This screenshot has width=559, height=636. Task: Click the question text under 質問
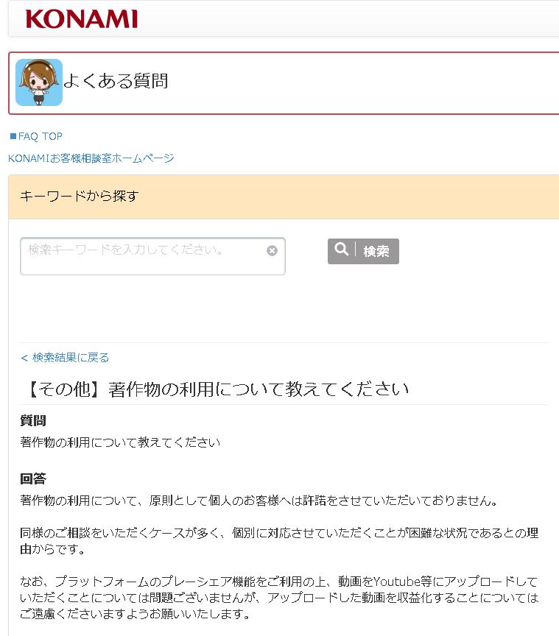pyautogui.click(x=120, y=442)
